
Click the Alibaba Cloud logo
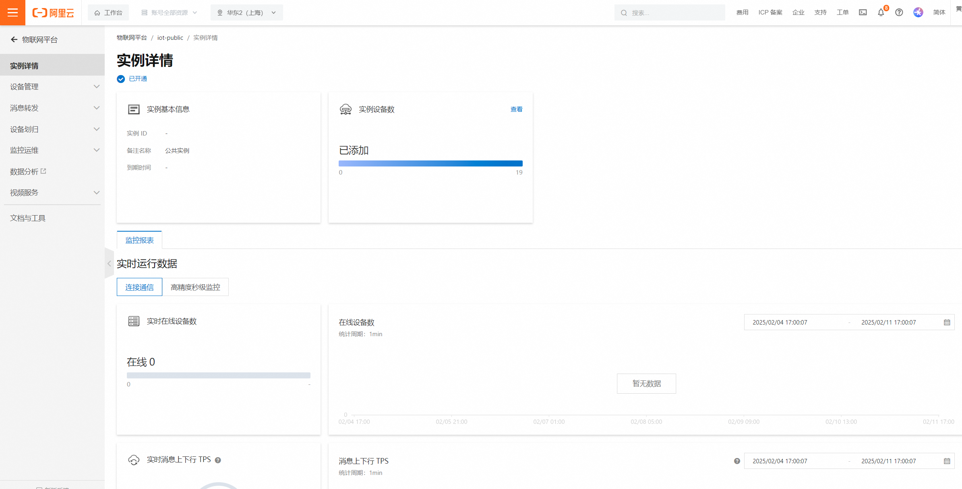tap(53, 13)
